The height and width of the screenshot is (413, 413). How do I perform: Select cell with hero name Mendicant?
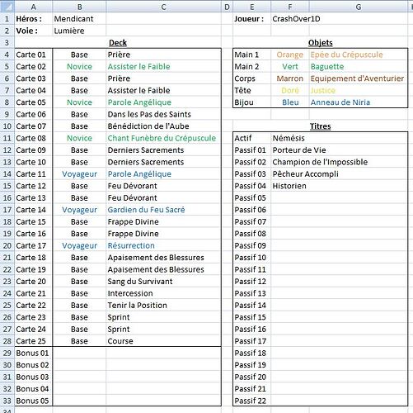[79, 19]
